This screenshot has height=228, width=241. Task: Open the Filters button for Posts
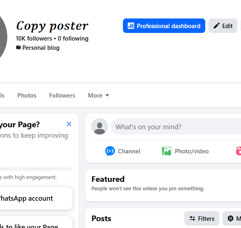click(202, 218)
